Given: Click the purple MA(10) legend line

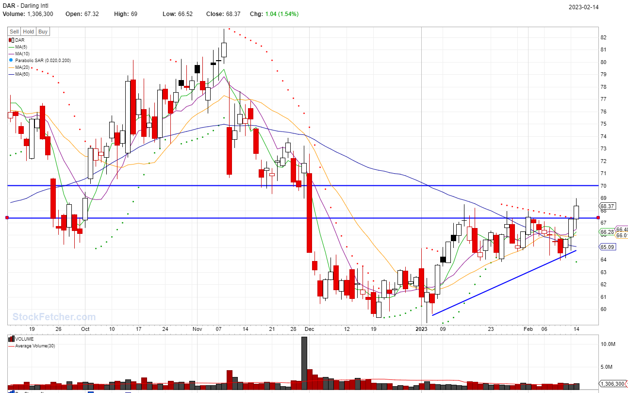Looking at the screenshot, I should [12, 53].
